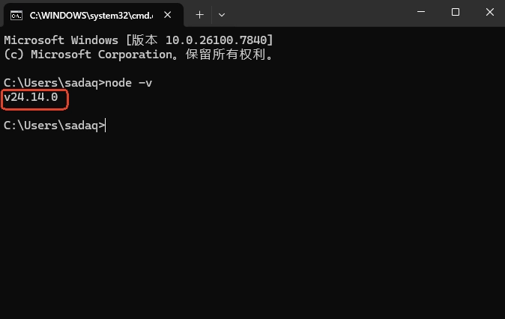Click the first C:\Users\sadaq> prompt
This screenshot has height=319, width=505.
click(x=52, y=83)
